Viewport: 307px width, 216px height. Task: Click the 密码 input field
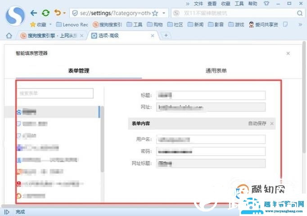point(211,152)
